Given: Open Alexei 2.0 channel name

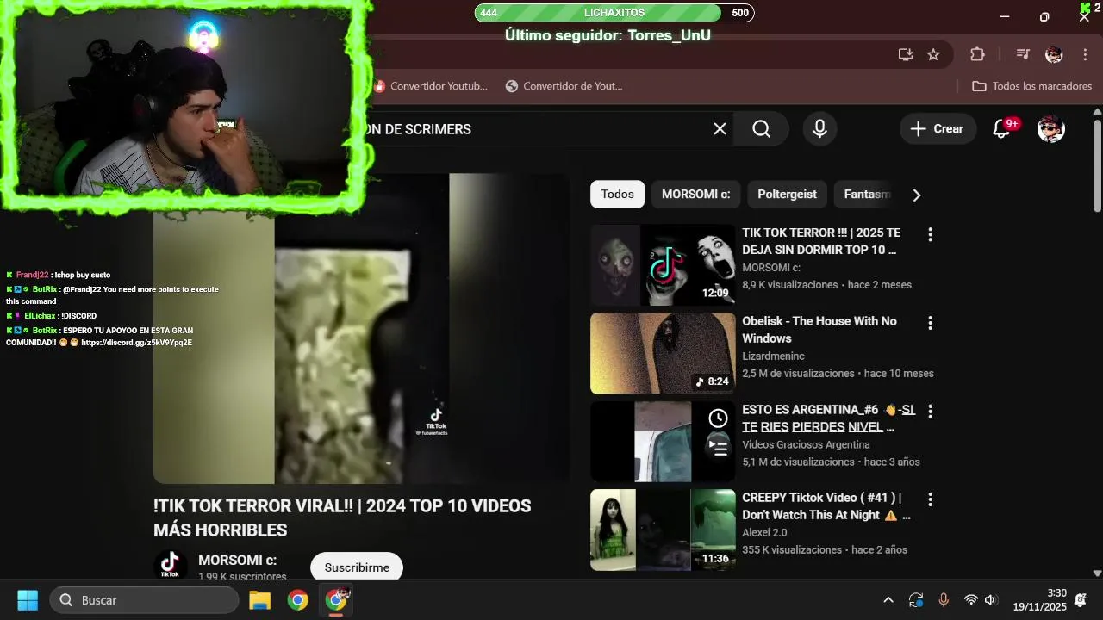Looking at the screenshot, I should coord(764,533).
